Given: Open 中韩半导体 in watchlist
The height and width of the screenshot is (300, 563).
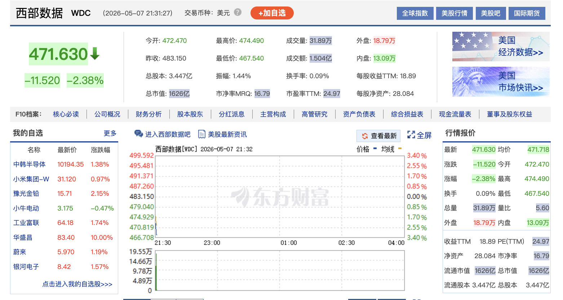Looking at the screenshot, I should (30, 164).
